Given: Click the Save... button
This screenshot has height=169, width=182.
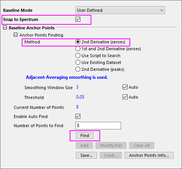Looking at the screenshot, I should click(x=86, y=155).
